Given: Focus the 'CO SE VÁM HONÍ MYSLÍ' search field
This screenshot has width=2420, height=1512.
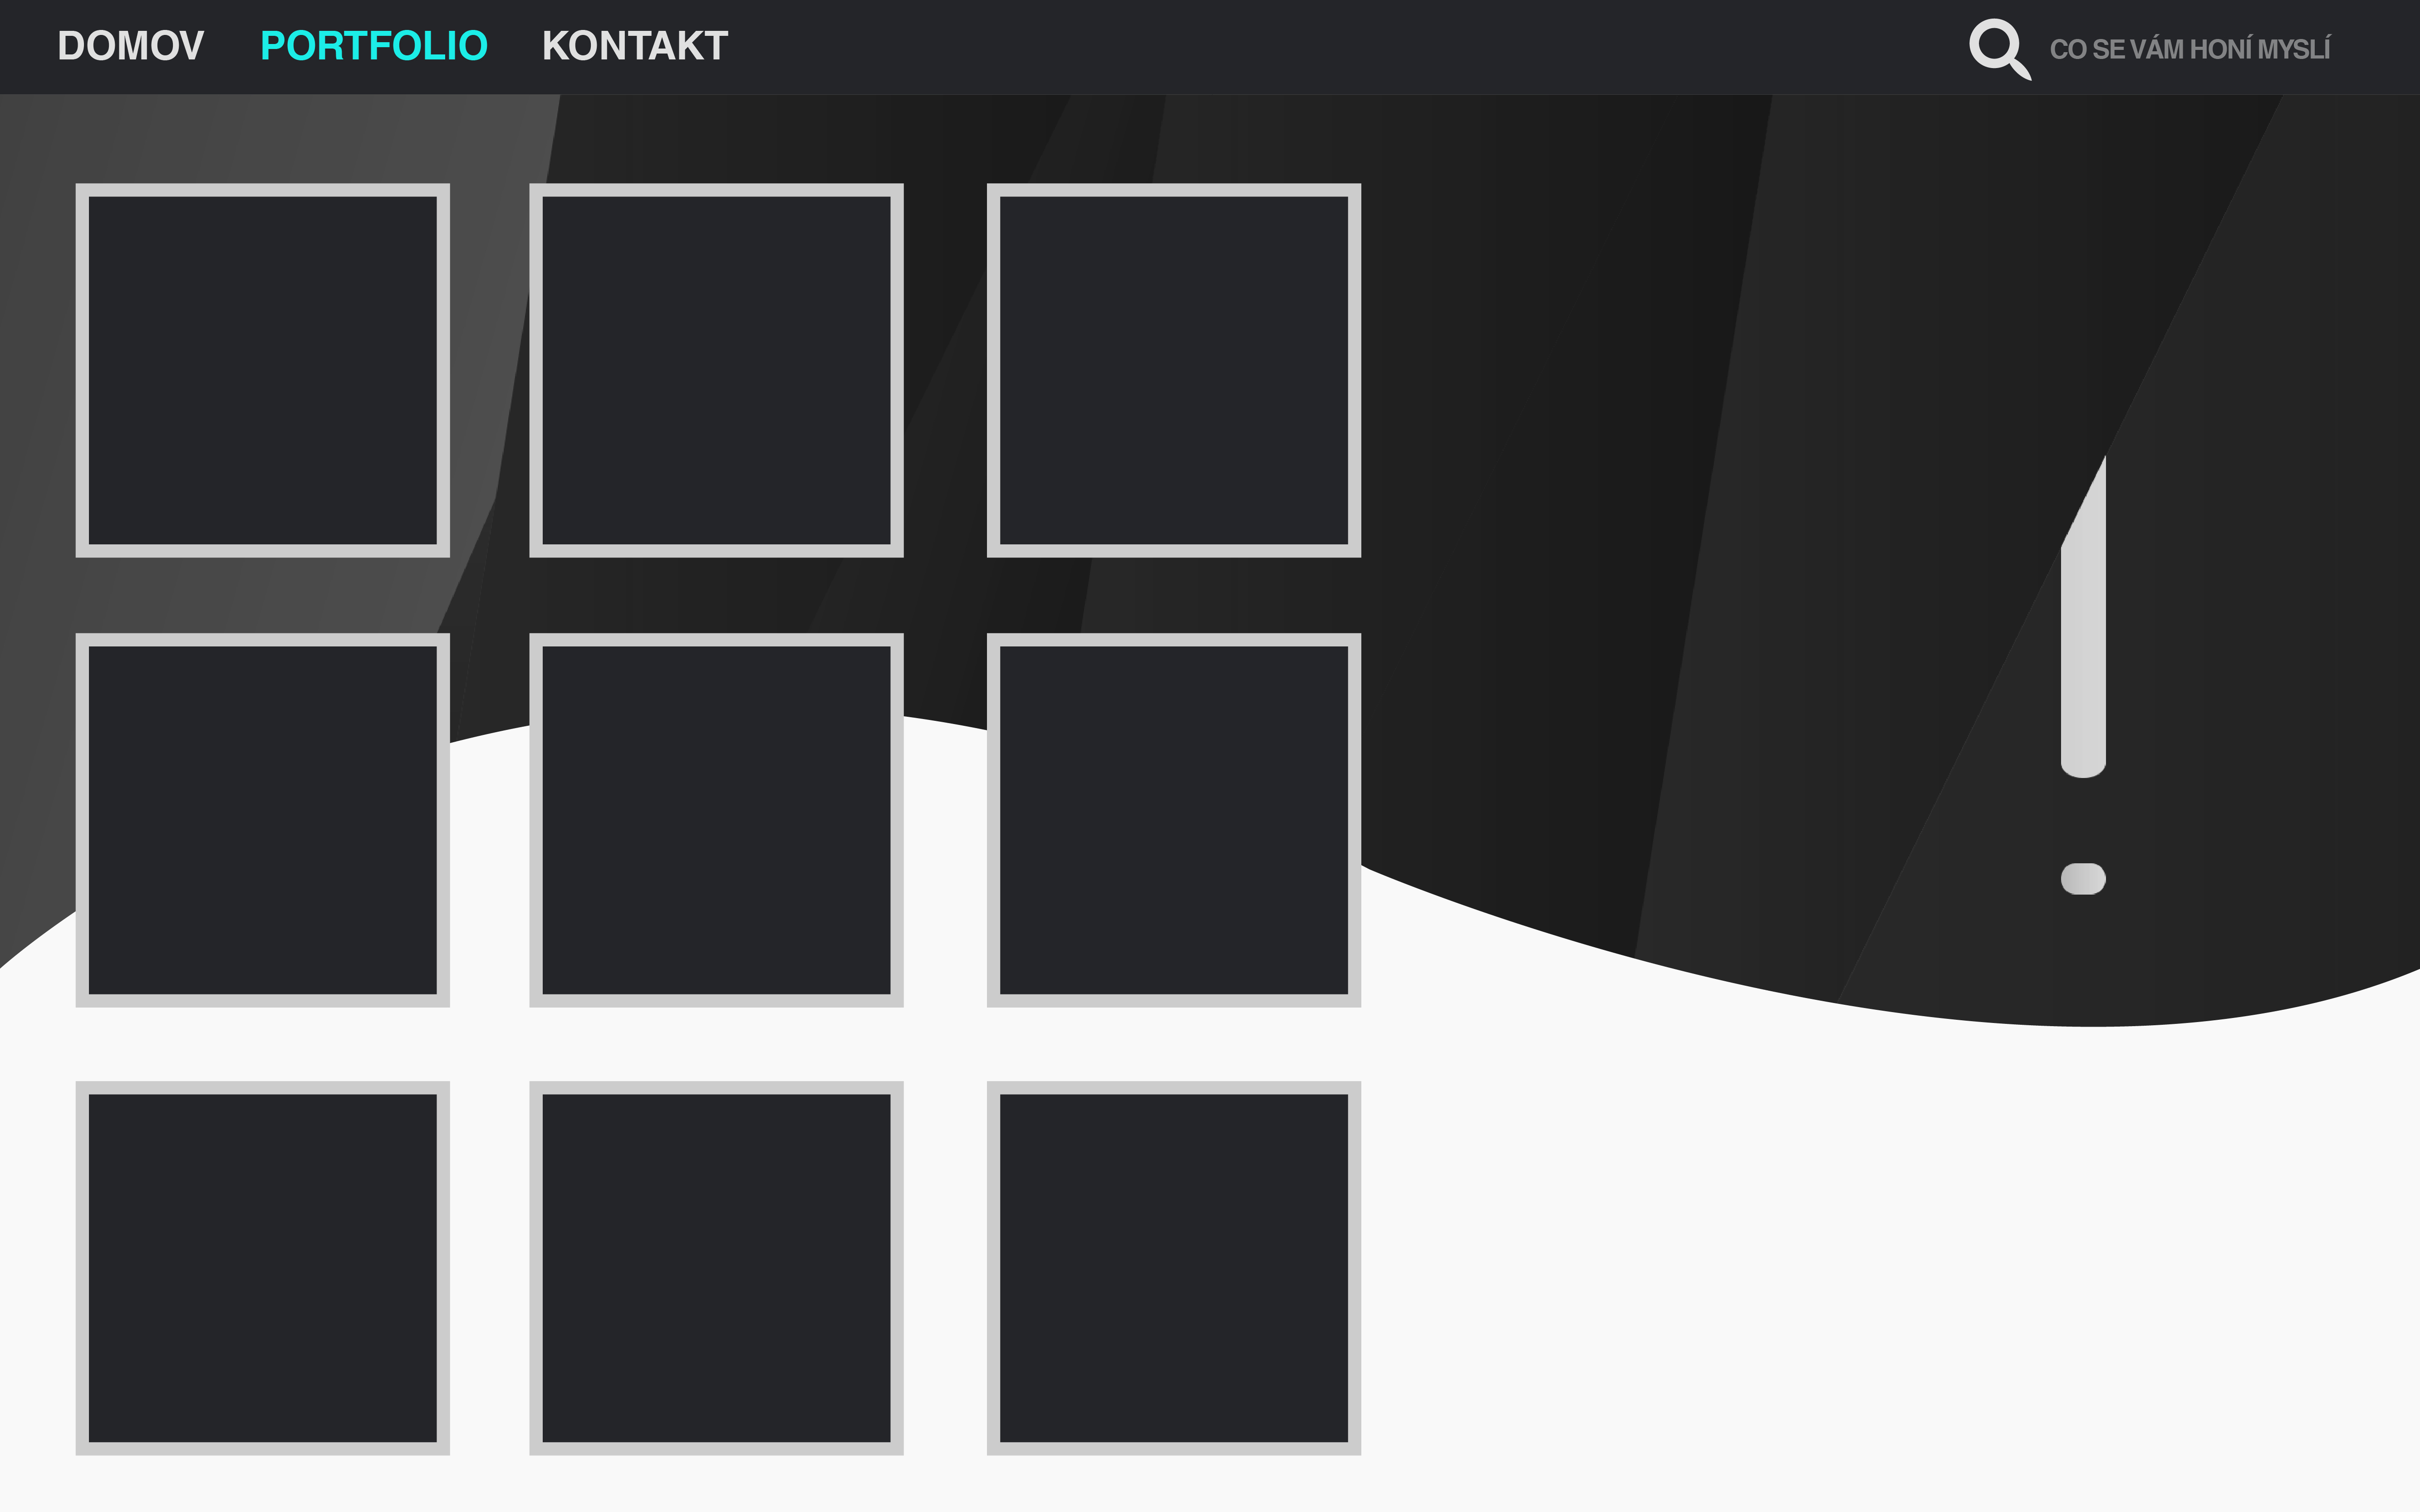Looking at the screenshot, I should [2190, 49].
